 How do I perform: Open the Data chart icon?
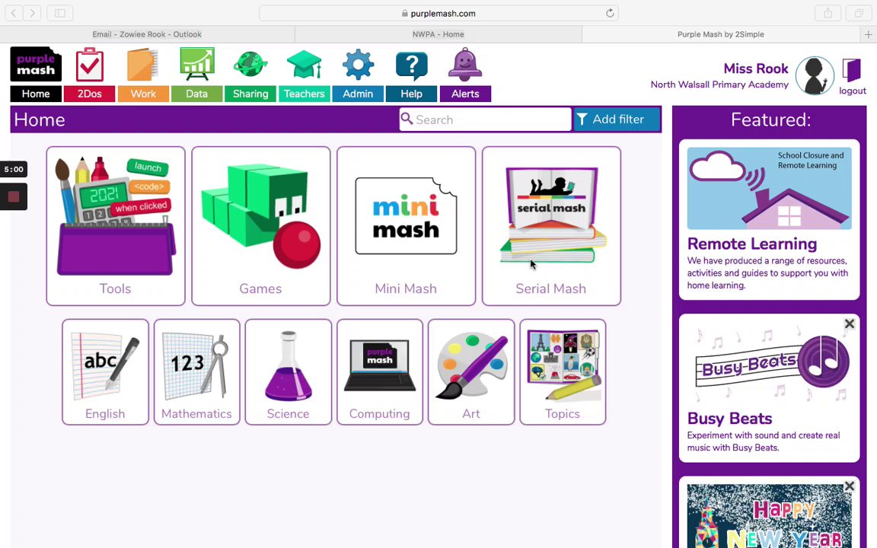197,64
